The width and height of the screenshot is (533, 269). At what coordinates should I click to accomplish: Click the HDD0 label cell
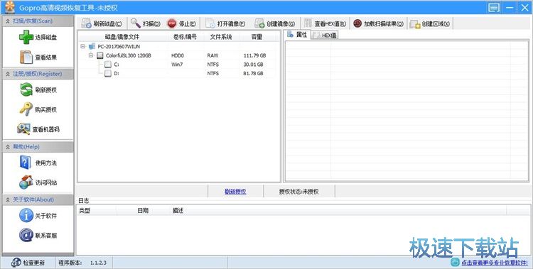[178, 55]
